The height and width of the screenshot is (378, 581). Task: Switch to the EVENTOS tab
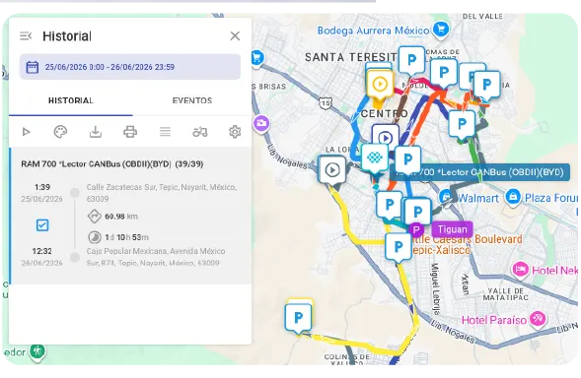click(192, 100)
